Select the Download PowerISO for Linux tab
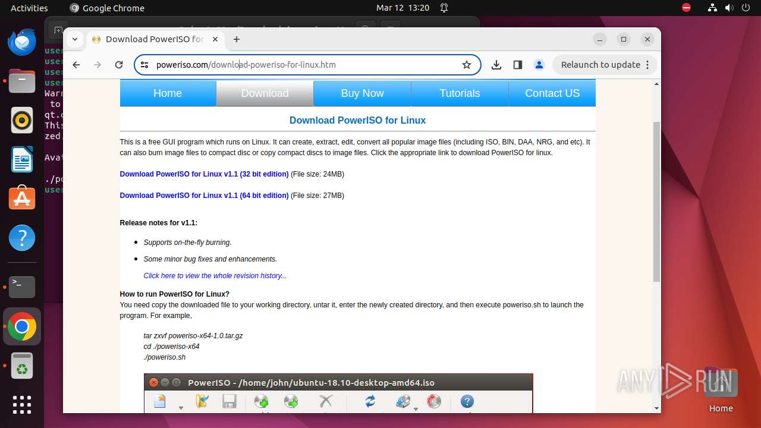 tap(155, 39)
